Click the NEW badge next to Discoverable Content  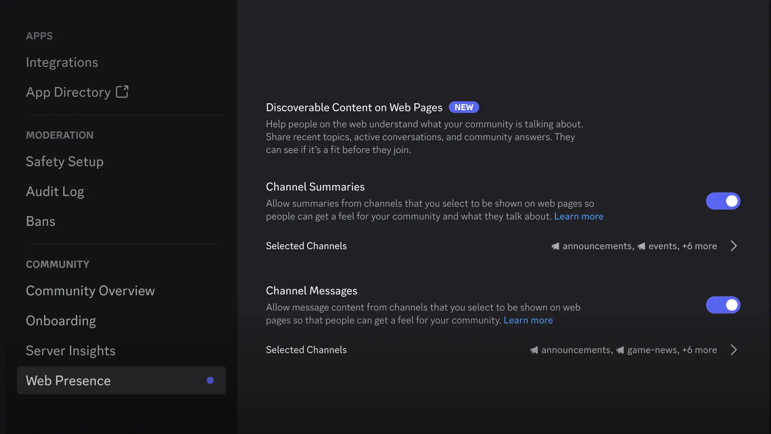464,107
